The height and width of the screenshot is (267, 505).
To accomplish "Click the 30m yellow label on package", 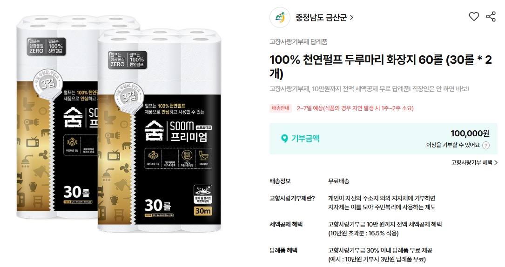I will (202, 211).
